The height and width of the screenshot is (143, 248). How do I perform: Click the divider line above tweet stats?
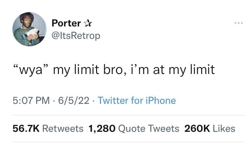coord(124,115)
